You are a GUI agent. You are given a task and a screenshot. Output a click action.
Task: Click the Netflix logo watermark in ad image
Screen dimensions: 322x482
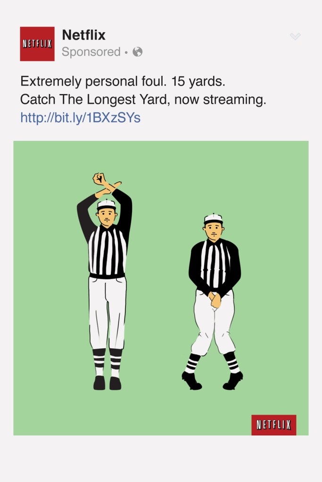pyautogui.click(x=273, y=425)
